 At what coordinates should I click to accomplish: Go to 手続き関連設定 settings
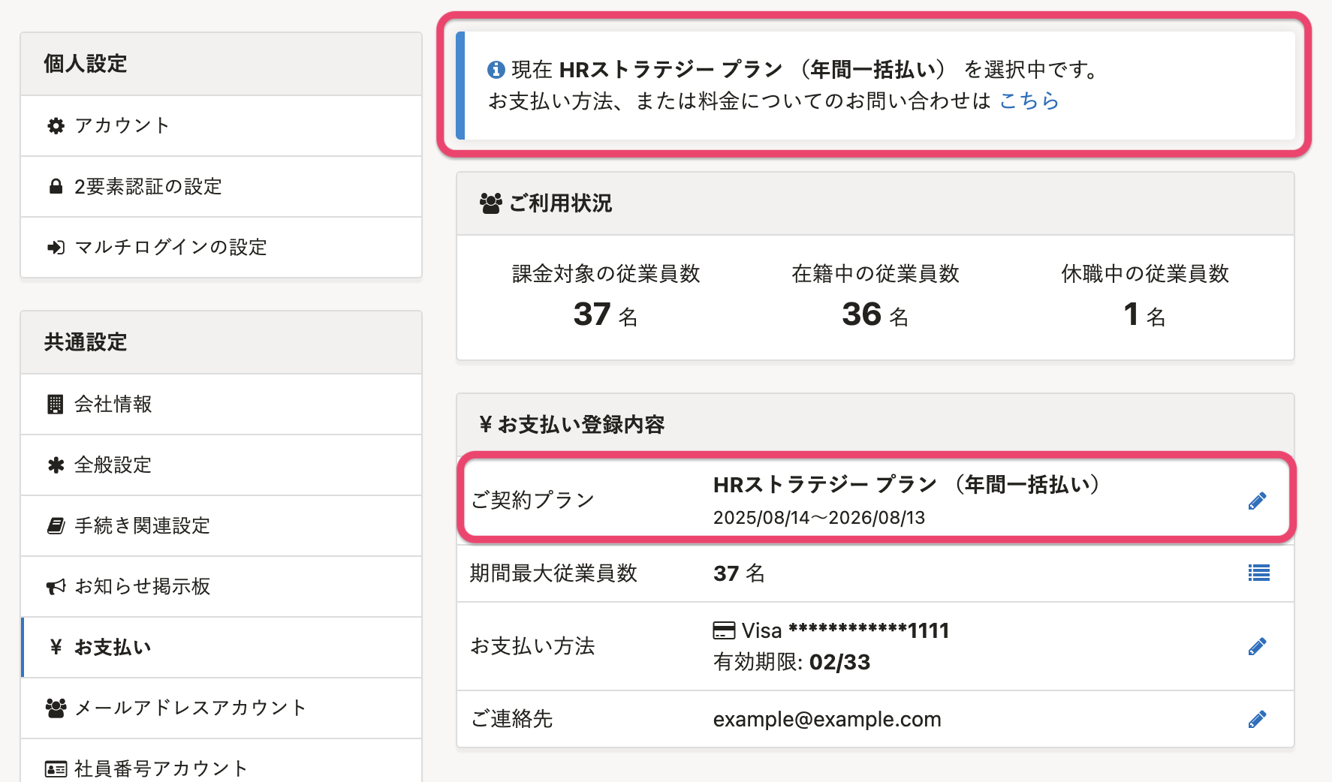coord(142,526)
